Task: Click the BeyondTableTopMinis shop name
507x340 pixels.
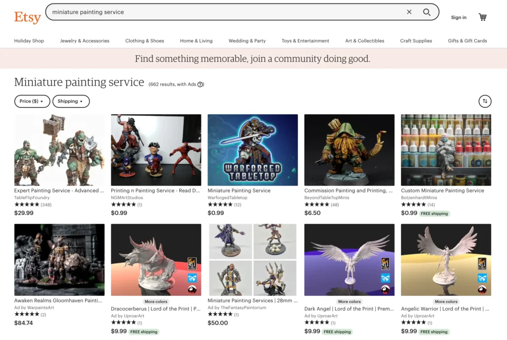Action: (327, 198)
